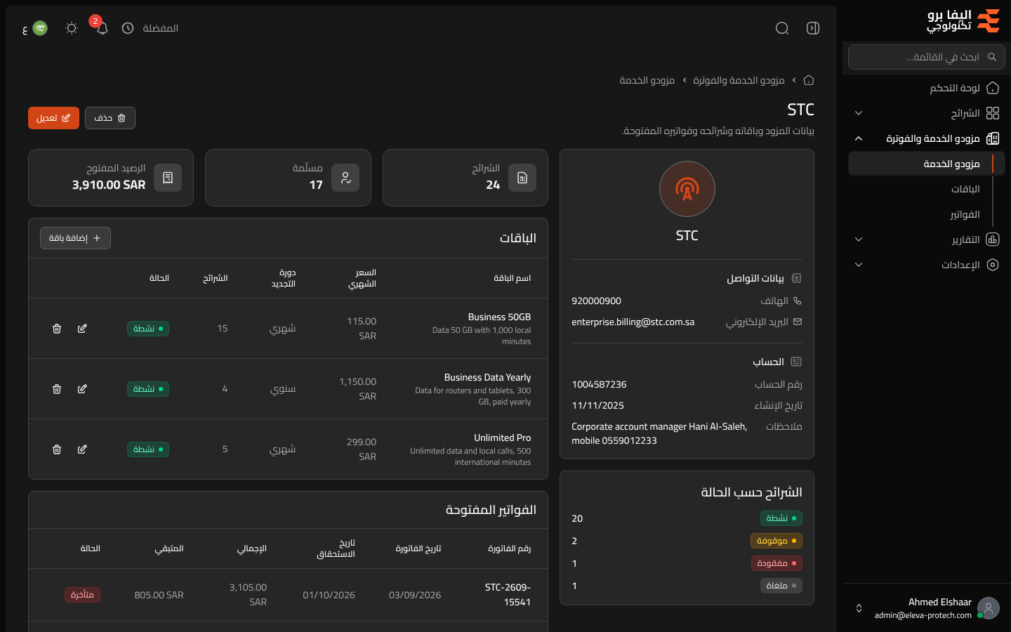Viewport: 1011px width, 632px height.
Task: Delete the Unlimited Pro package row
Action: [x=57, y=449]
